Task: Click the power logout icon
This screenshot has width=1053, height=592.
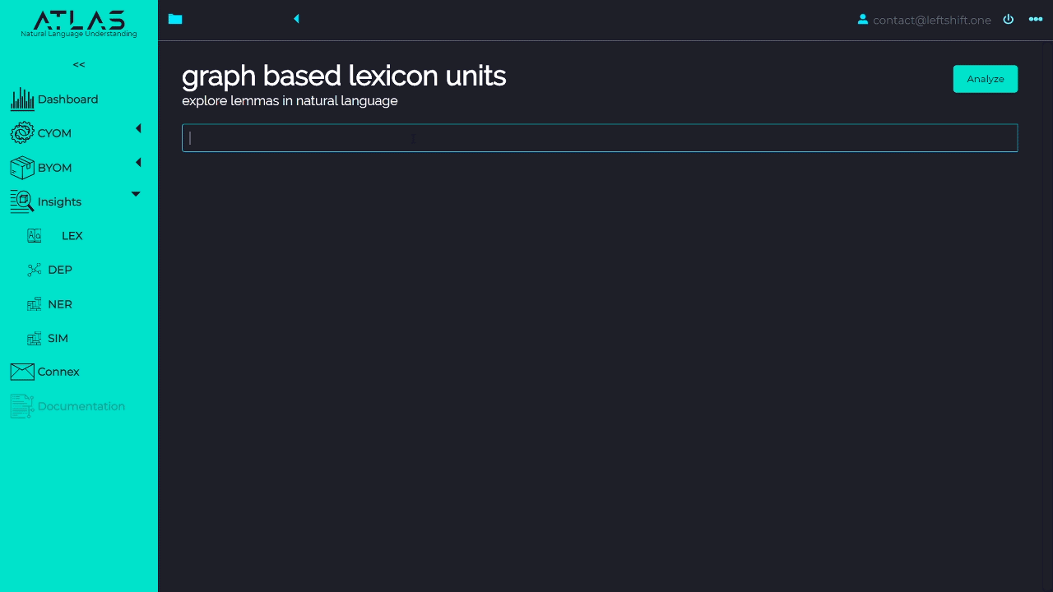Action: [x=1009, y=19]
